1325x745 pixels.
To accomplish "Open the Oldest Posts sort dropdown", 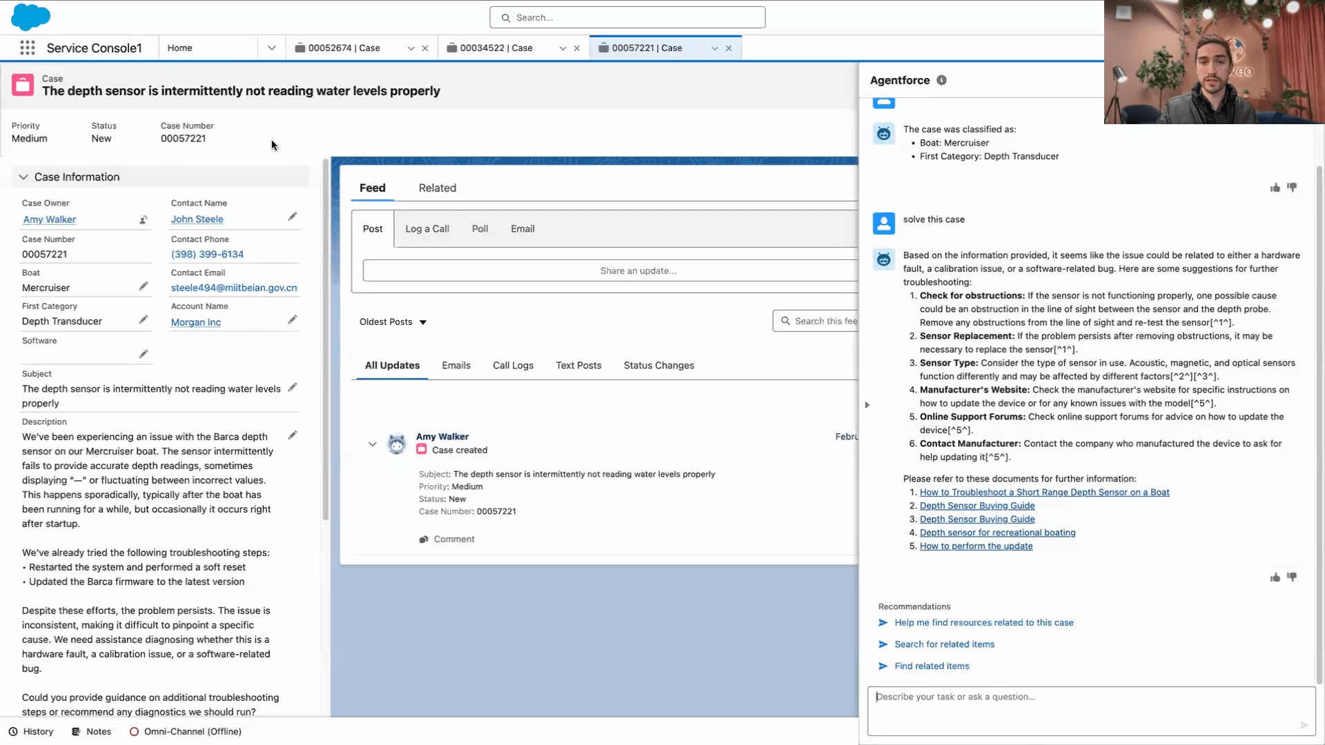I will [x=393, y=322].
